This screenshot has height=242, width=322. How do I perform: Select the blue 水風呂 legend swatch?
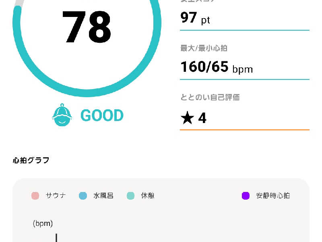(x=83, y=196)
